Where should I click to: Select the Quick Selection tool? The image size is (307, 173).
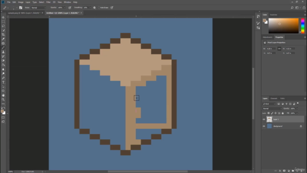click(x=3, y=30)
